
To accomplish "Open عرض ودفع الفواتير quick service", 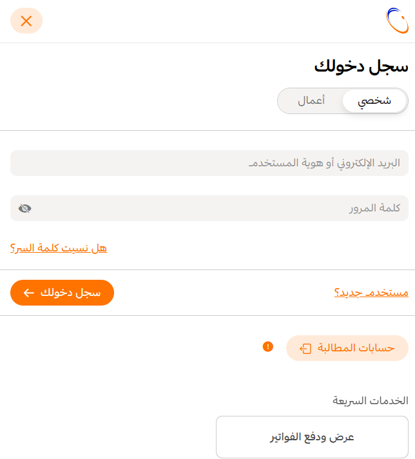I will coord(312,437).
